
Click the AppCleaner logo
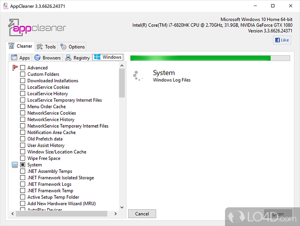pos(37,27)
